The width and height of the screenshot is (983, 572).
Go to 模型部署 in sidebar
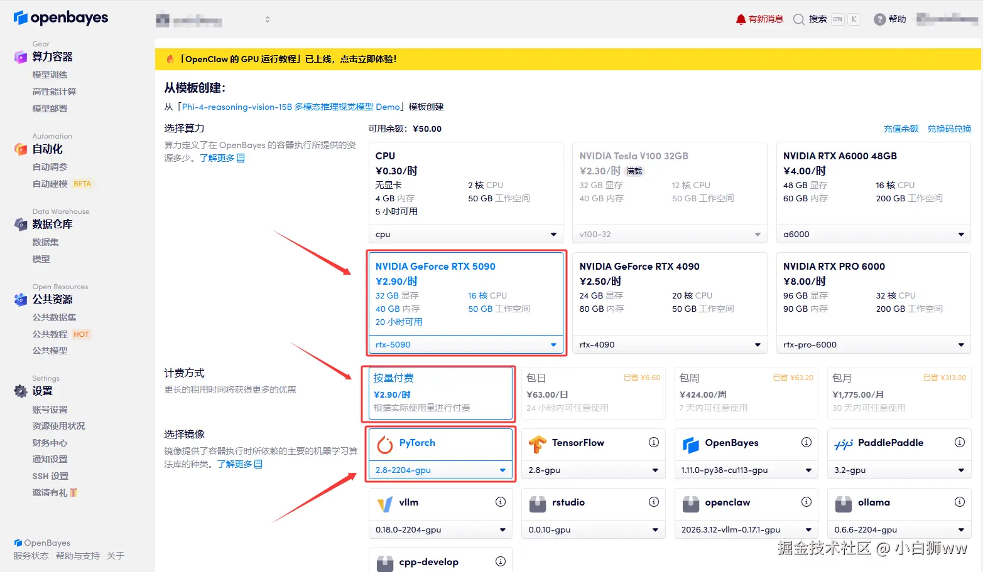click(x=50, y=109)
